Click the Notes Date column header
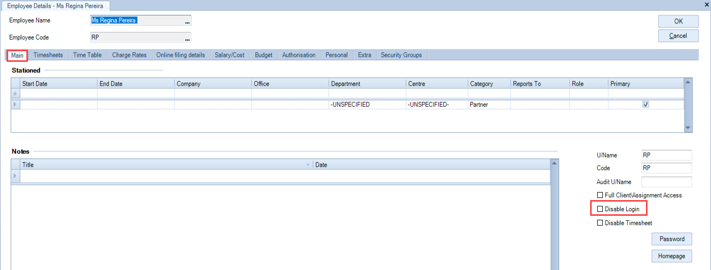 (432, 165)
